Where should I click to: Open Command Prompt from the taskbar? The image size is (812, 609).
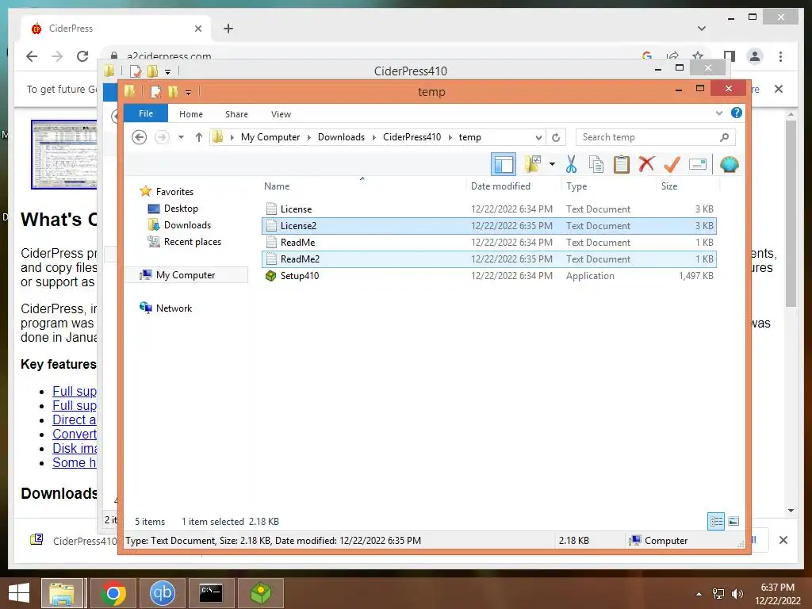pos(211,593)
